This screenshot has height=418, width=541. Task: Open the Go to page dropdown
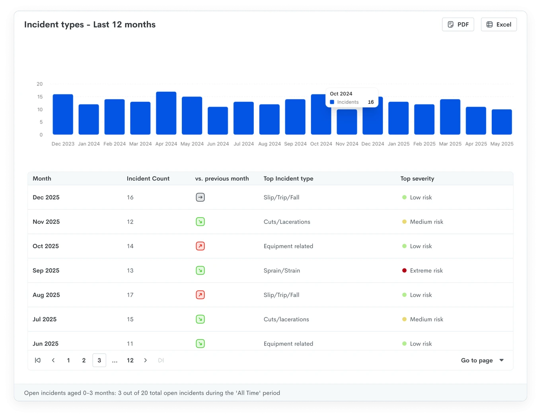click(483, 360)
